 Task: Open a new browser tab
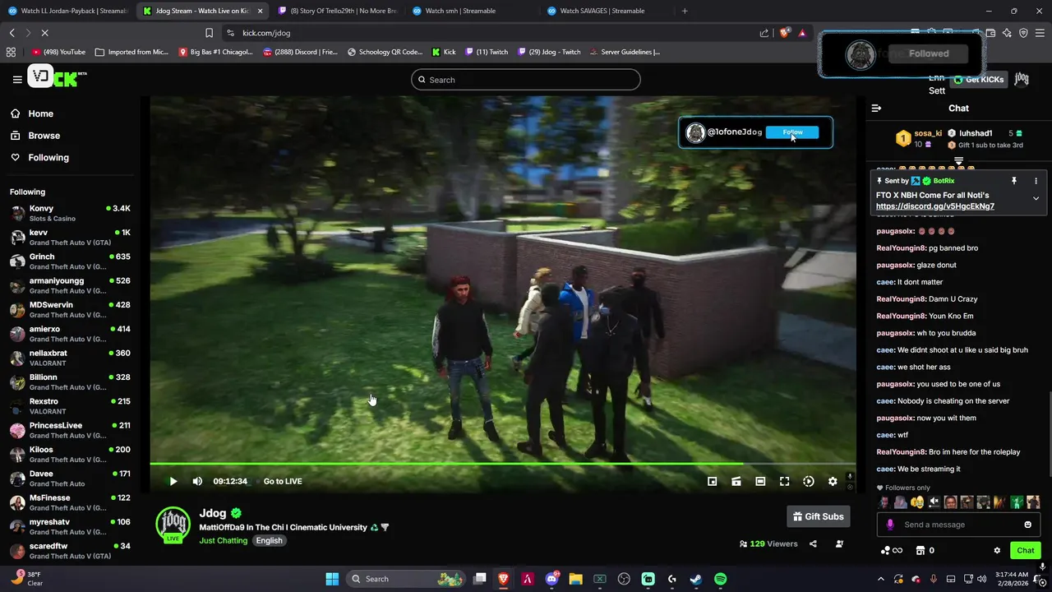click(x=685, y=11)
